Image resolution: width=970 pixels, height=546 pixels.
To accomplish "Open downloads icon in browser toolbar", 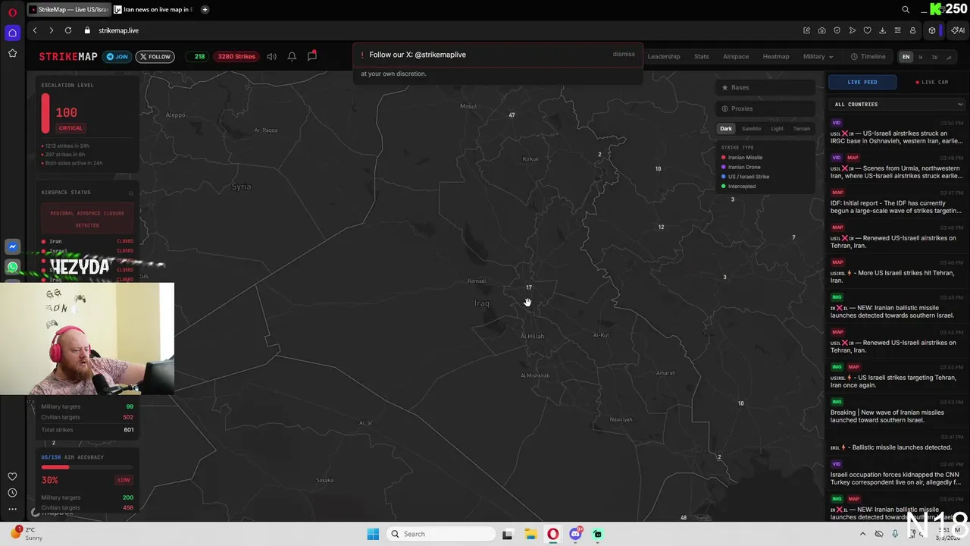I will point(882,30).
